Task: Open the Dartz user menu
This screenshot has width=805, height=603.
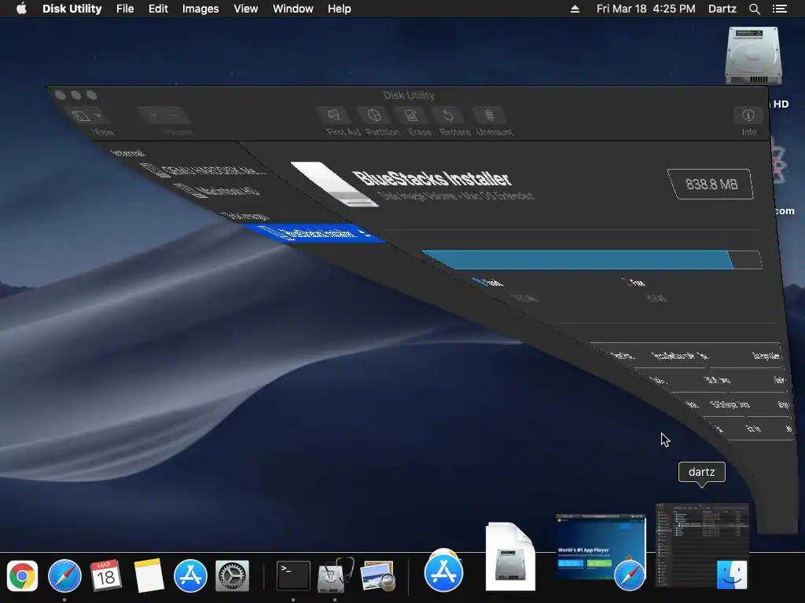Action: pyautogui.click(x=722, y=9)
